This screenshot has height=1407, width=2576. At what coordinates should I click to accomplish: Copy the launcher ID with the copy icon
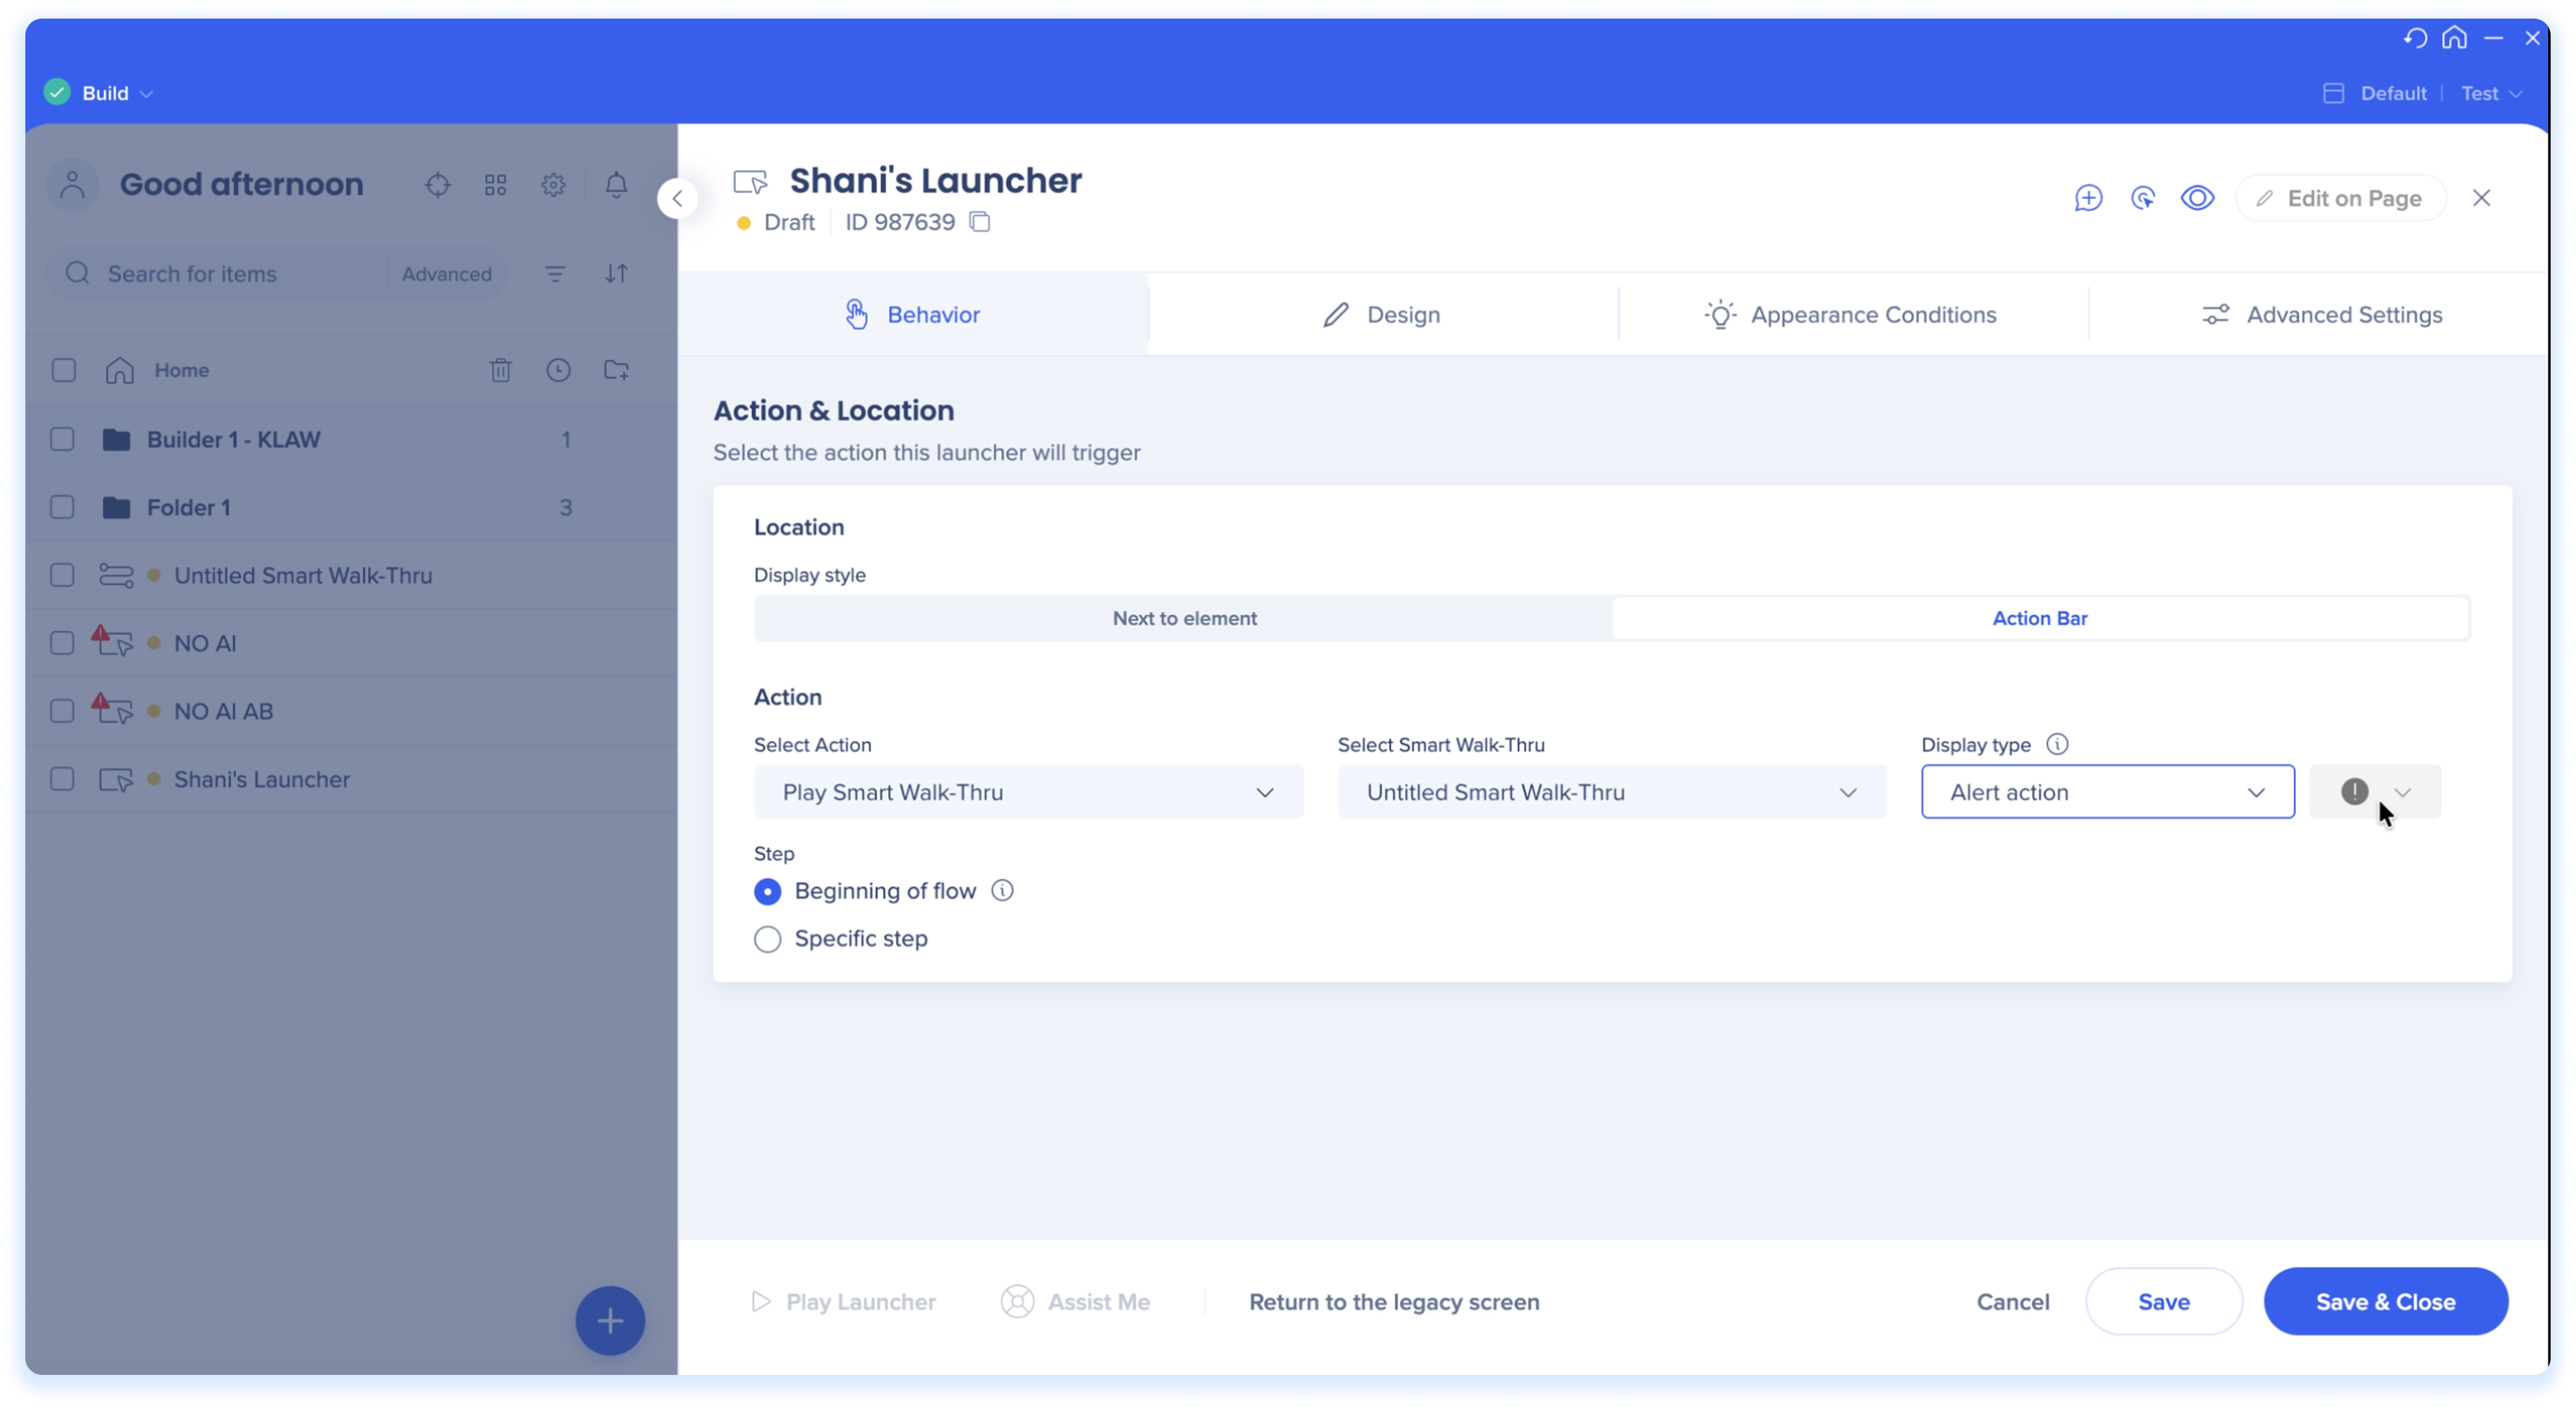[980, 222]
